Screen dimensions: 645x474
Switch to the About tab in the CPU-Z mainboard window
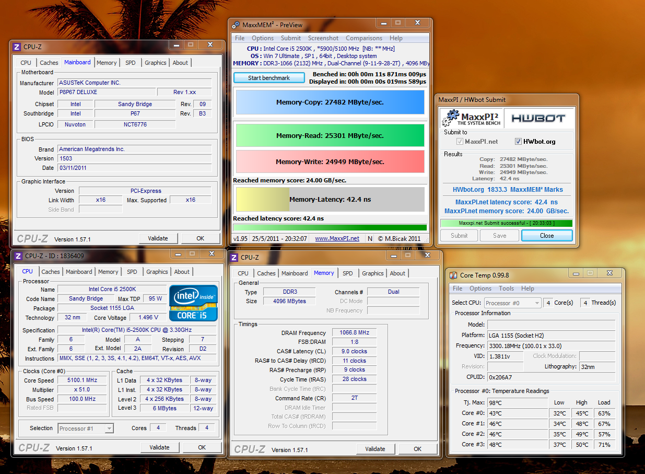[x=180, y=63]
